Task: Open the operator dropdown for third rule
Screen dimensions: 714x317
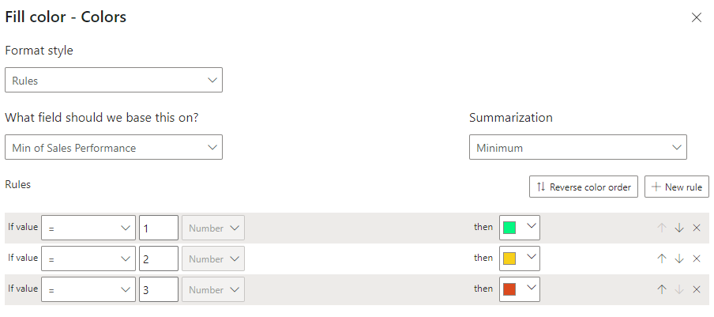Action: pos(88,289)
